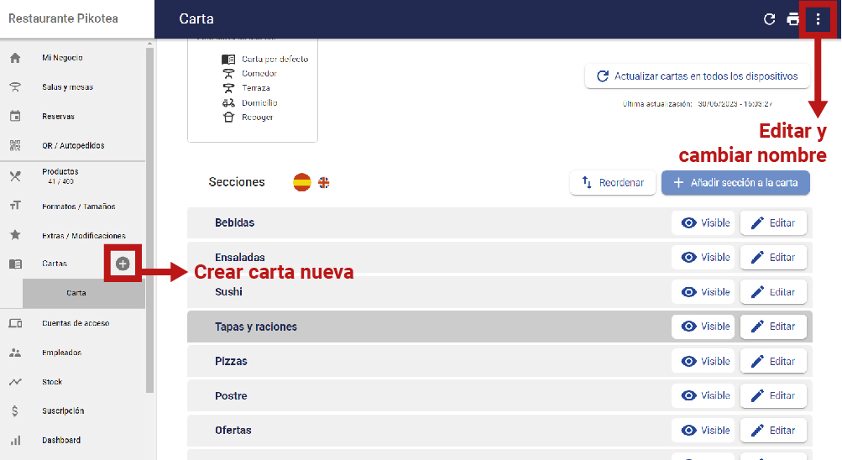Toggle visibility of Bebidas section
Screen dimensions: 842x460
pos(703,222)
